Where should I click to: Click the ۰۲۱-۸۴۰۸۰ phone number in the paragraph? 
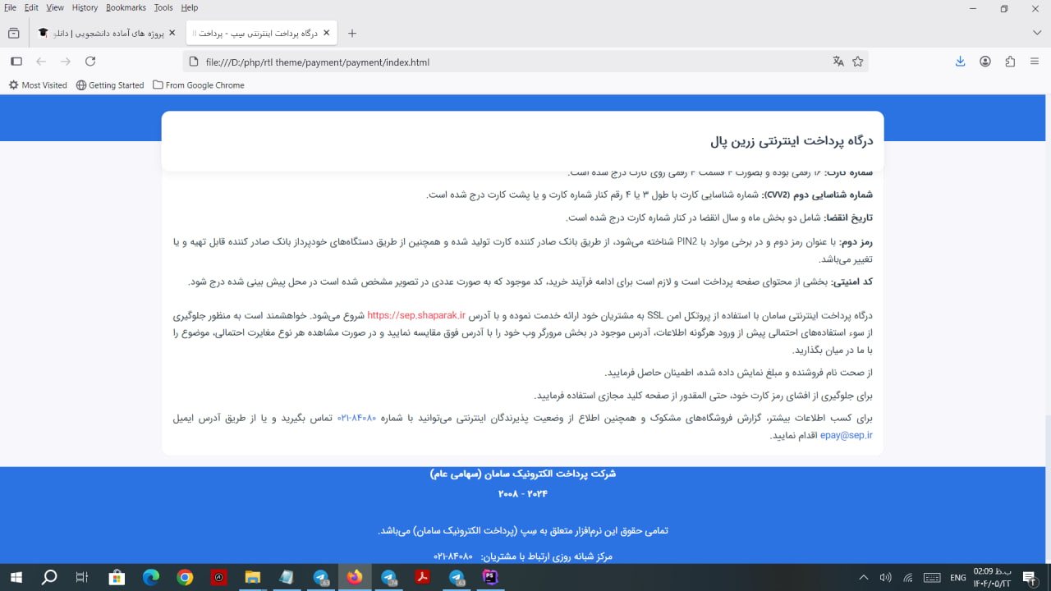coord(356,418)
